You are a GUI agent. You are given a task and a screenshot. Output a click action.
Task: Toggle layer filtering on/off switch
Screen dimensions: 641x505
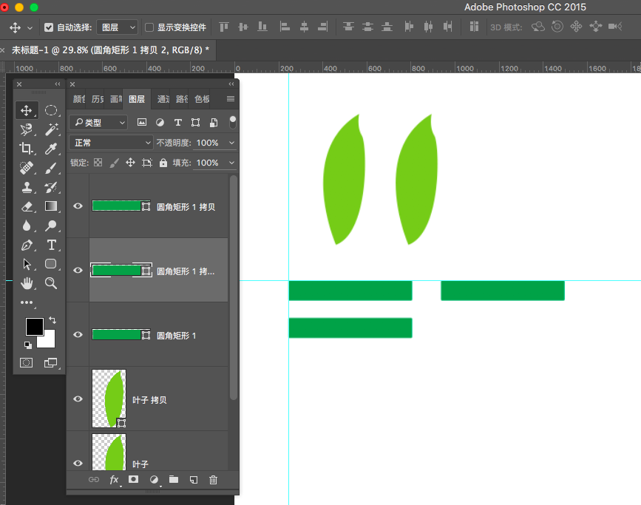(x=233, y=122)
